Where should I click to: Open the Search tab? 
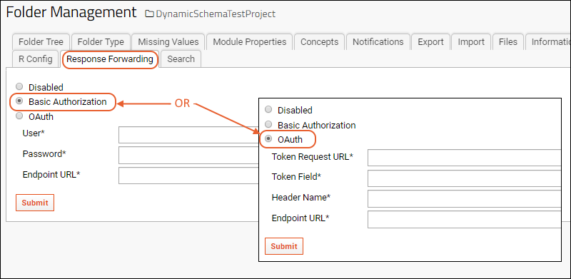(x=181, y=59)
